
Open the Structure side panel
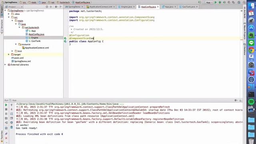[2, 27]
